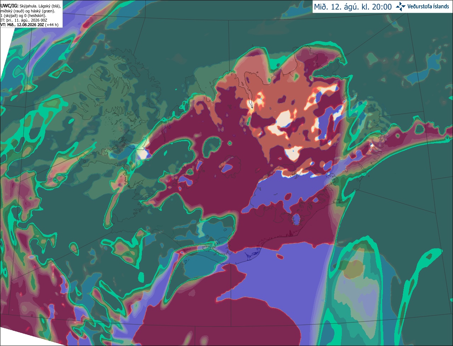453x346 pixels.
Task: Click the Veðurstofa Íslands text label
Action: pos(428,6)
